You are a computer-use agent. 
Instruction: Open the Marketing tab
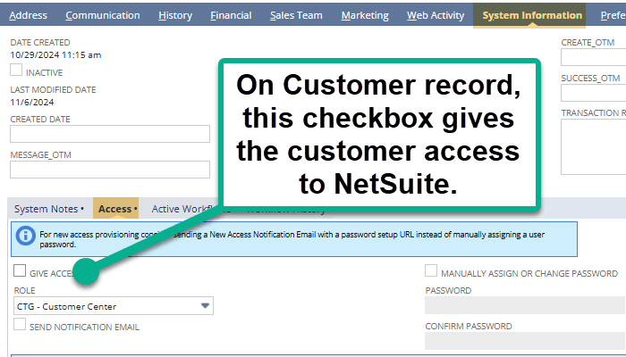(365, 15)
